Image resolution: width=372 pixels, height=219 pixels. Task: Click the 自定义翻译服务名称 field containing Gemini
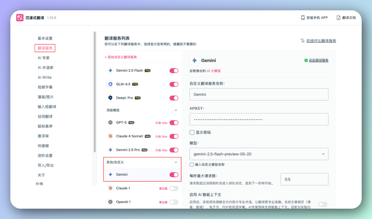point(259,94)
